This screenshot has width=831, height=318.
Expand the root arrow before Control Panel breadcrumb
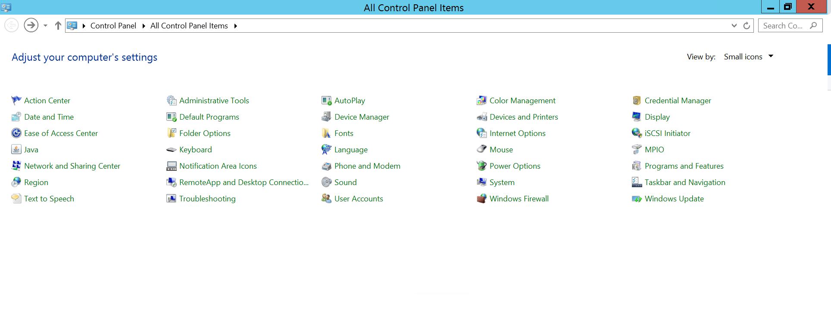(x=84, y=26)
